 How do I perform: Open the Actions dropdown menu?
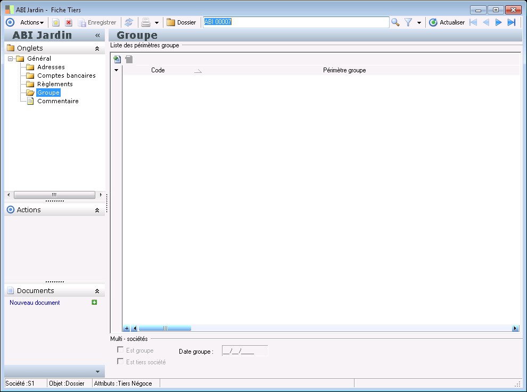point(31,22)
